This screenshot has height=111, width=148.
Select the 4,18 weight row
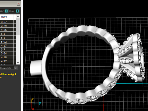click(x=8, y=57)
